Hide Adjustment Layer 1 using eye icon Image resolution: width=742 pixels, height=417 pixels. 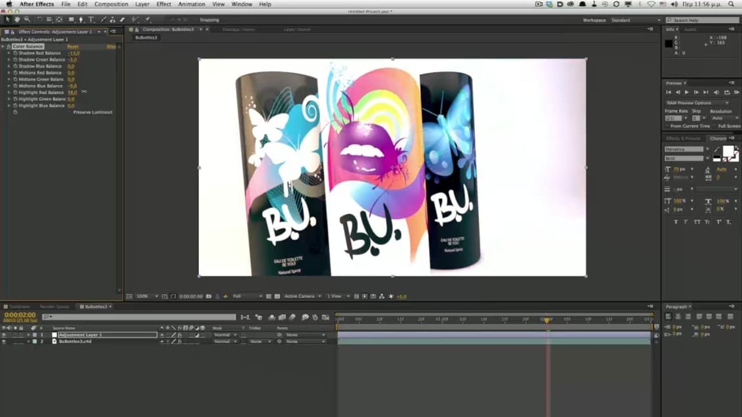(4, 335)
